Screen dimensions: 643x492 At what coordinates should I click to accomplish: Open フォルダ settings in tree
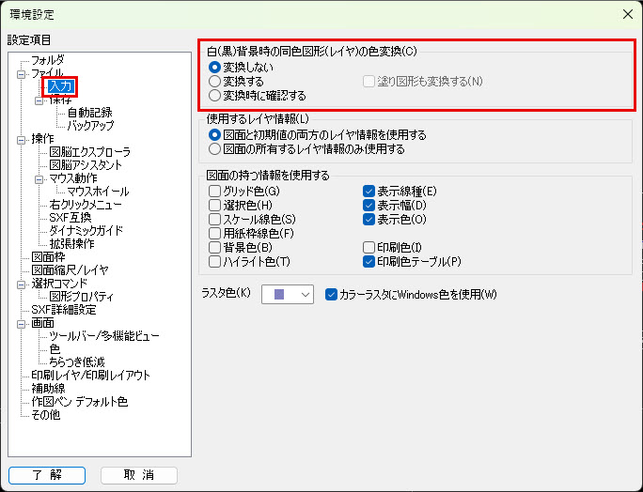[48, 60]
